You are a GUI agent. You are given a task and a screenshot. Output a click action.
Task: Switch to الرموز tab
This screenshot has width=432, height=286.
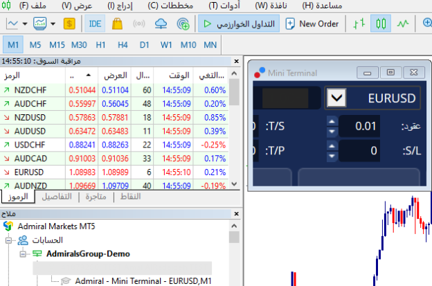click(18, 197)
